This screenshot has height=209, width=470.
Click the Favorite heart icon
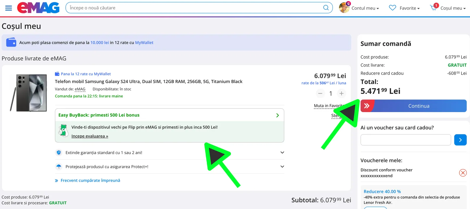pyautogui.click(x=392, y=8)
